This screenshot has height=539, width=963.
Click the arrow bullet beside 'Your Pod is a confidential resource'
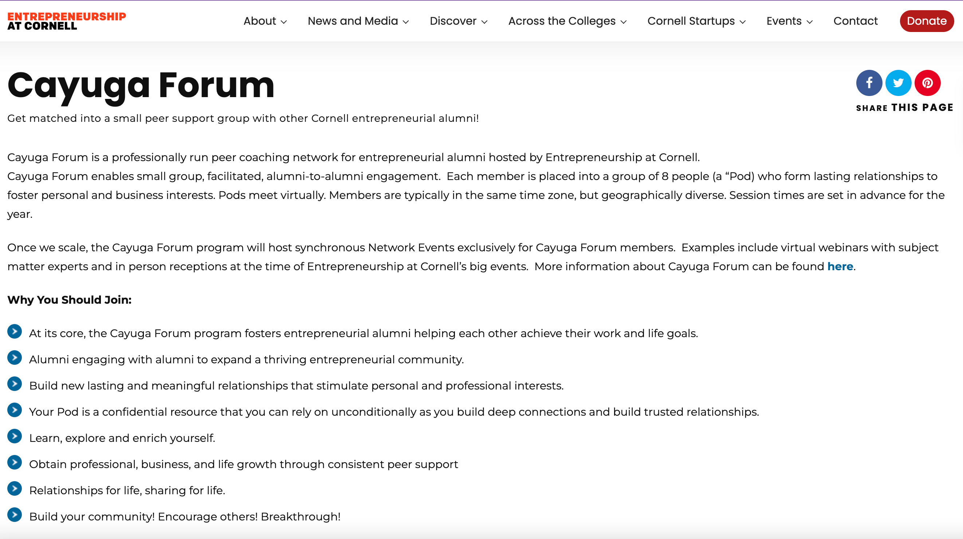(x=15, y=410)
